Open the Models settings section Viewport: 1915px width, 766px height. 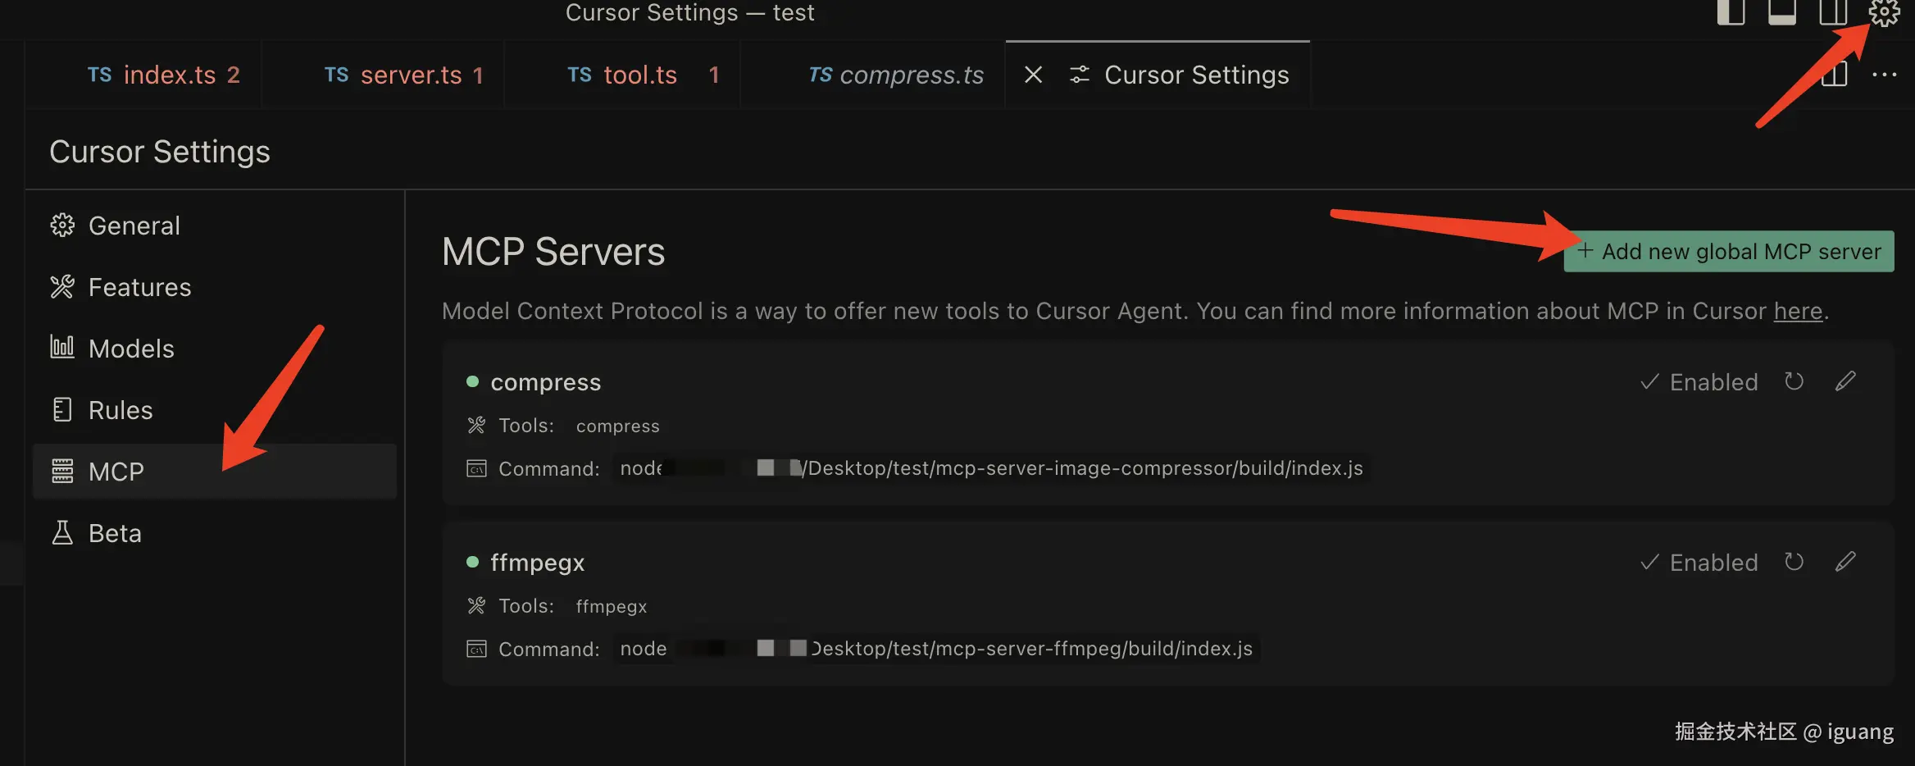coord(215,349)
